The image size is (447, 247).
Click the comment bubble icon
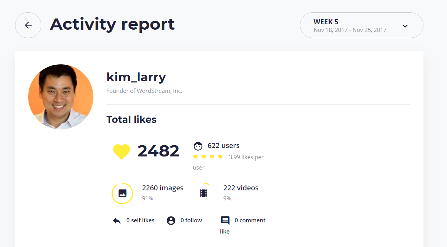tap(225, 220)
